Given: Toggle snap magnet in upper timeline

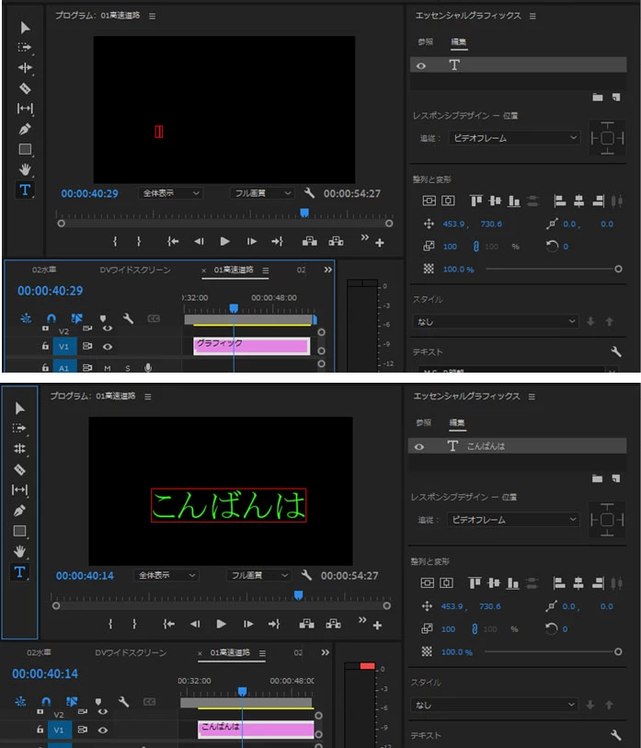Looking at the screenshot, I should (51, 318).
